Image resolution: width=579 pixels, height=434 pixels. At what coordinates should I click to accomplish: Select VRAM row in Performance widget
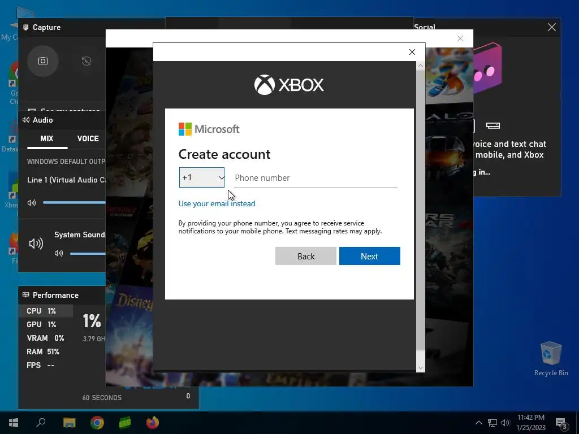tap(46, 338)
